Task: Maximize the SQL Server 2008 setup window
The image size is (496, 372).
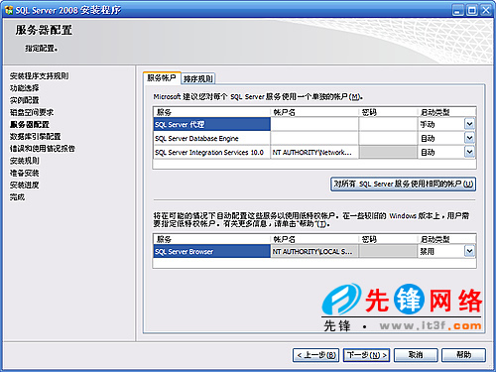Action: tap(472, 10)
